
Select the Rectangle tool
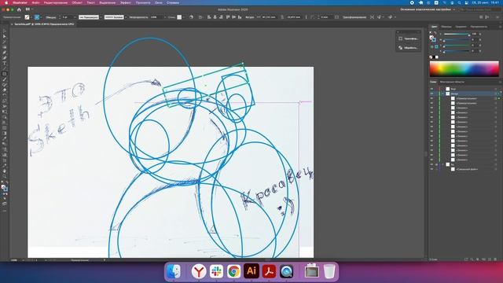[x=4, y=74]
